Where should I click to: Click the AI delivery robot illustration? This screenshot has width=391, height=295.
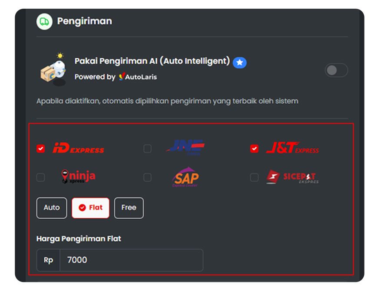[53, 69]
